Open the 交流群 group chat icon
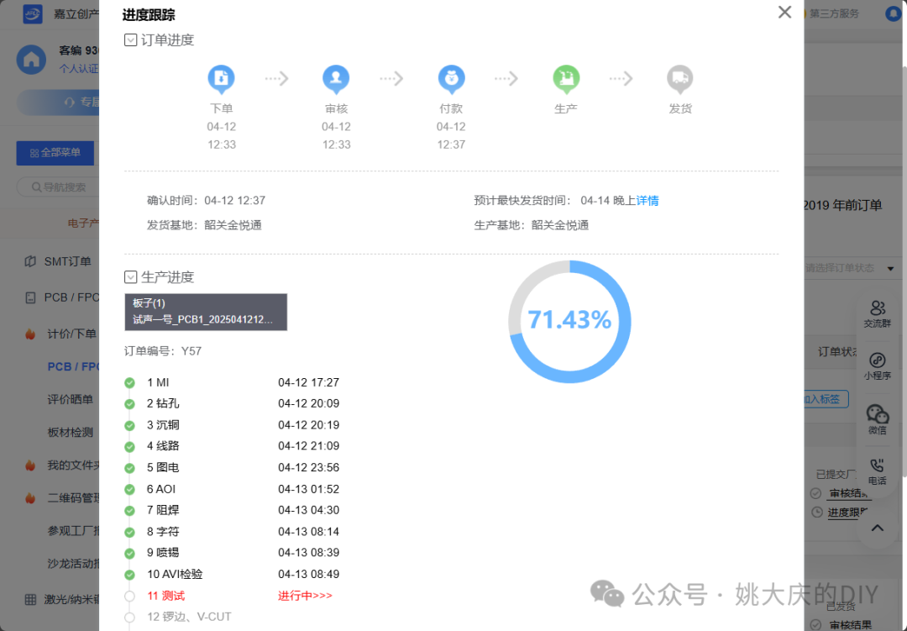Screen dimensions: 907x631 click(x=878, y=313)
